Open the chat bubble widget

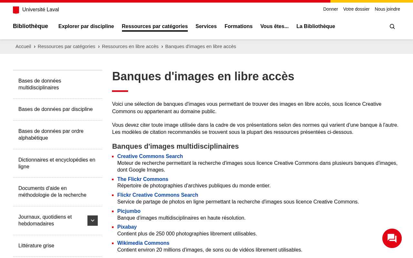(x=392, y=238)
